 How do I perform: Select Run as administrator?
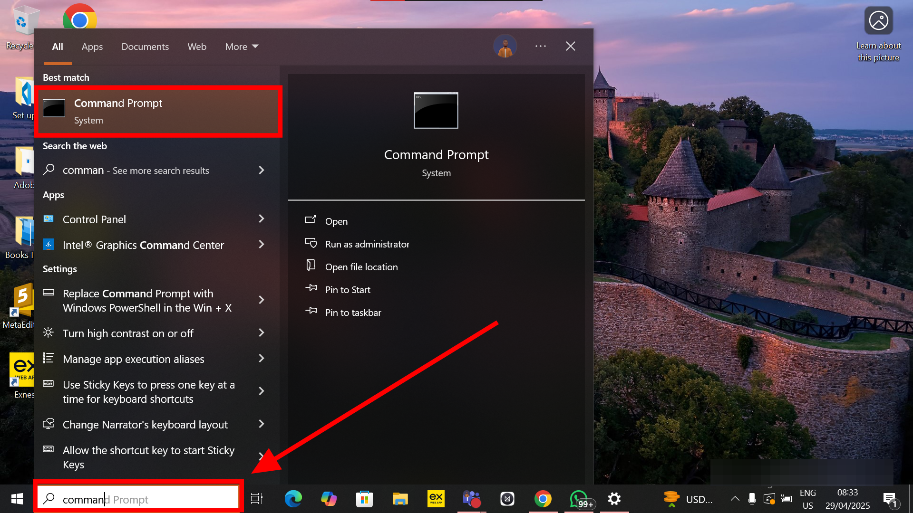tap(367, 244)
